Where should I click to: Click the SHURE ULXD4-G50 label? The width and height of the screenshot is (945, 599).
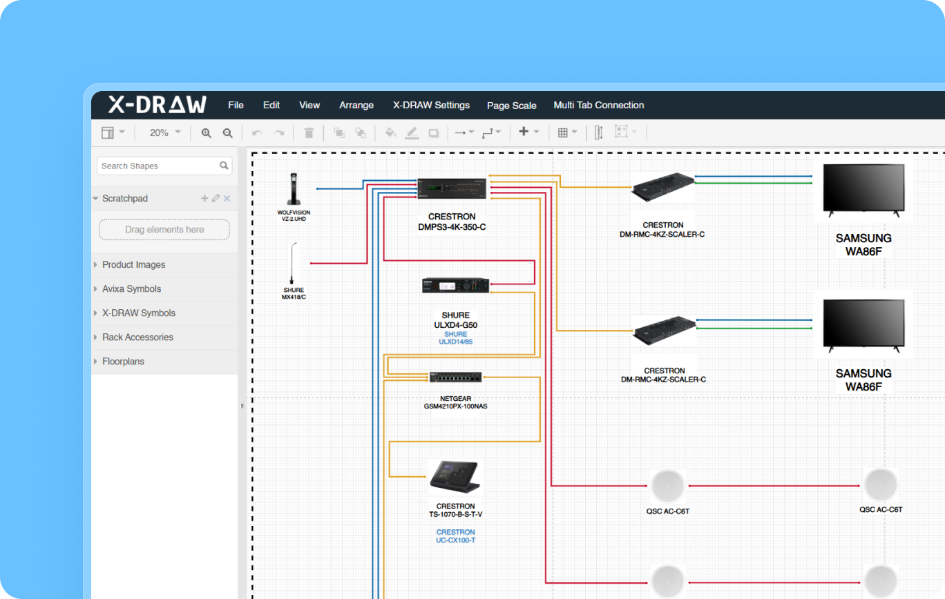click(456, 320)
